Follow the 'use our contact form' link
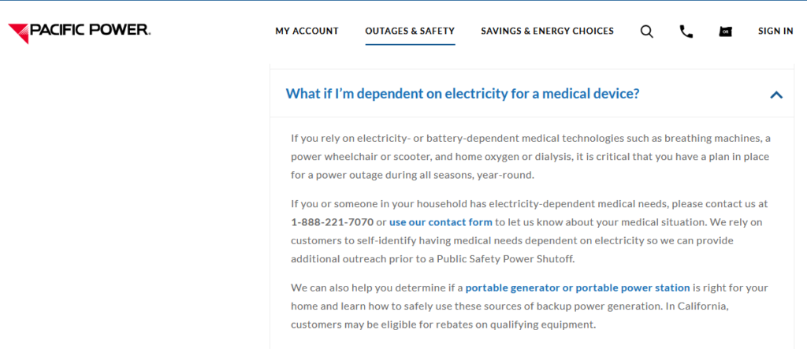The width and height of the screenshot is (807, 349). (441, 222)
